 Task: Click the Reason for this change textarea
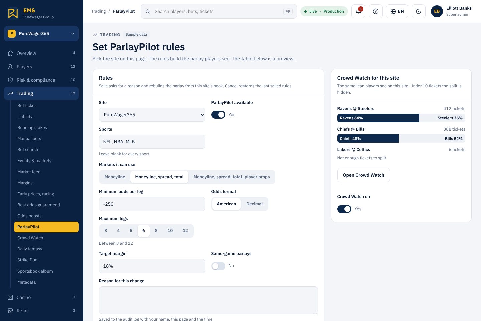pyautogui.click(x=208, y=300)
